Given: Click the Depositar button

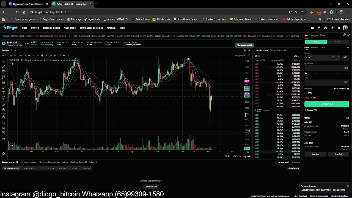Looking at the screenshot, I should [315, 154].
